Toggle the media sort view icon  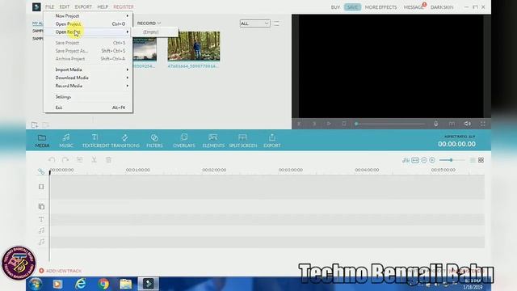[276, 23]
